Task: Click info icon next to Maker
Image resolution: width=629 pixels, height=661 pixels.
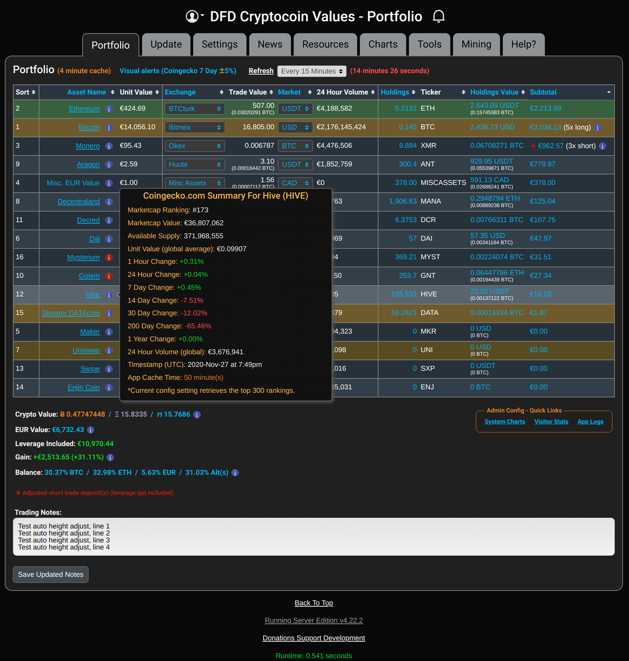Action: click(109, 332)
